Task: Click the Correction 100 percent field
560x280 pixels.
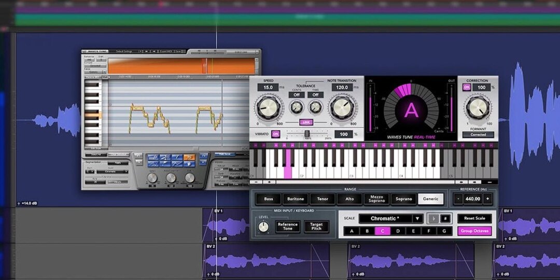Action: [481, 87]
